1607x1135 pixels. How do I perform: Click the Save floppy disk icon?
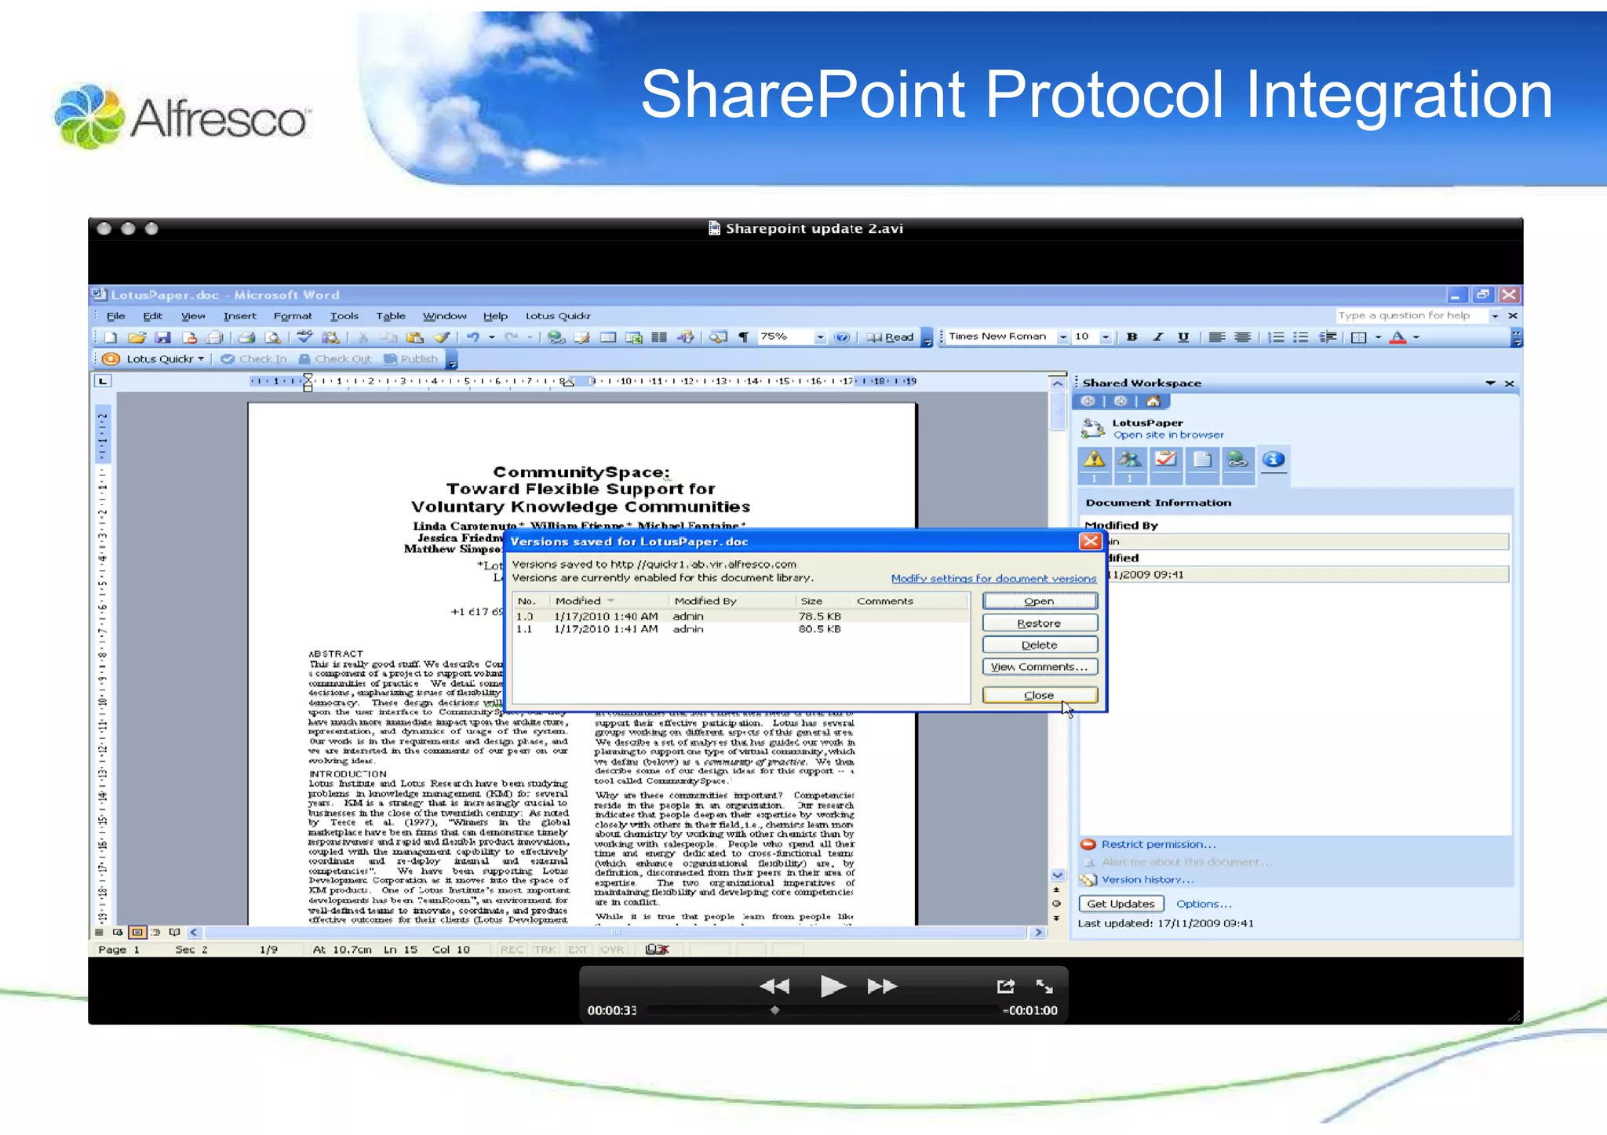coord(163,337)
